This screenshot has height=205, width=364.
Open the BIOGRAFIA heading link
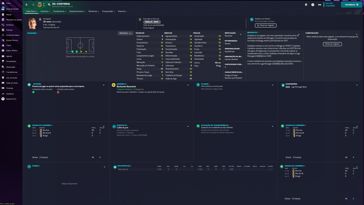click(253, 32)
